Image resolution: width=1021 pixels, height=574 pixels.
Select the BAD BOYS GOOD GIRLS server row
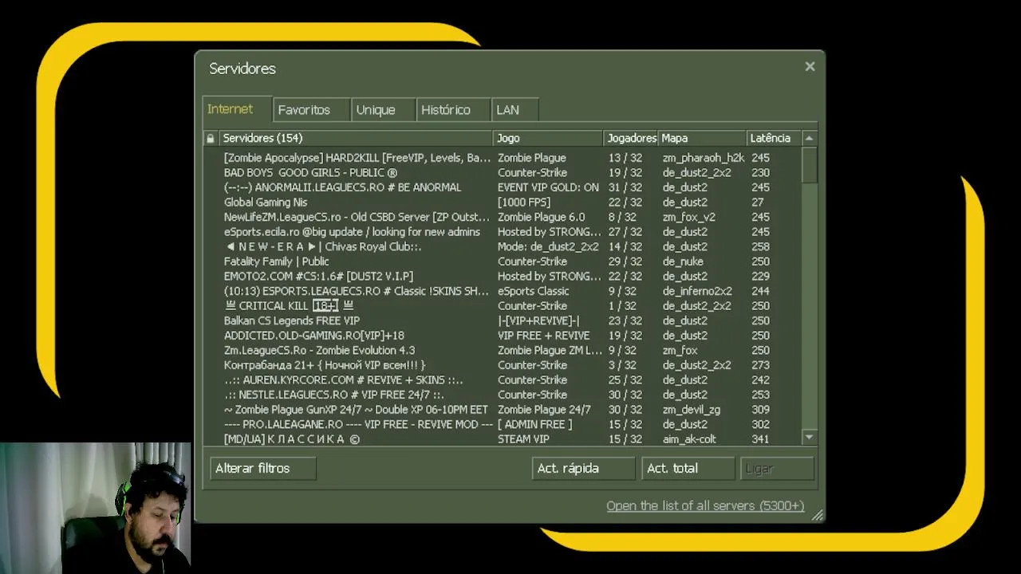503,172
